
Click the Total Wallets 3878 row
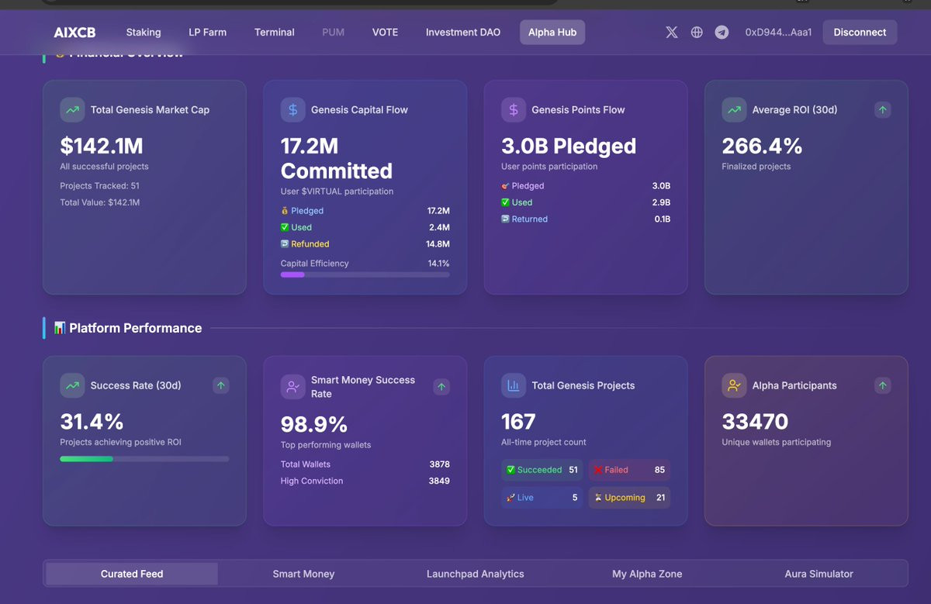[x=365, y=464]
